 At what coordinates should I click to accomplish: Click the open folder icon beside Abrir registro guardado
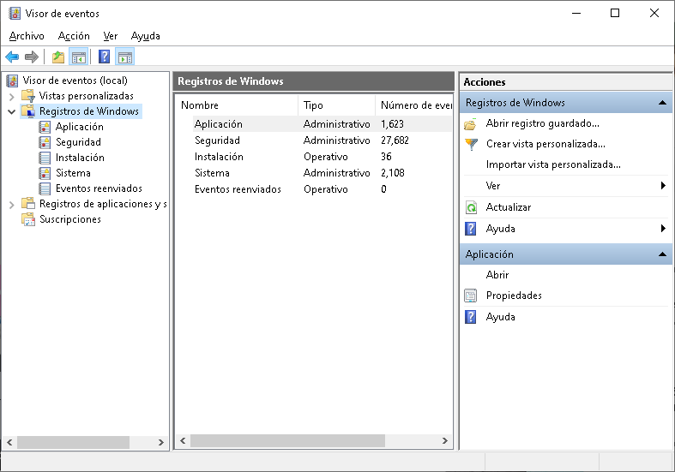(x=471, y=124)
